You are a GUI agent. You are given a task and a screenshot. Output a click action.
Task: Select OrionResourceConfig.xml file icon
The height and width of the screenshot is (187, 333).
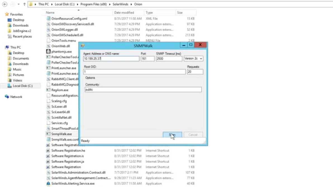tap(48, 19)
